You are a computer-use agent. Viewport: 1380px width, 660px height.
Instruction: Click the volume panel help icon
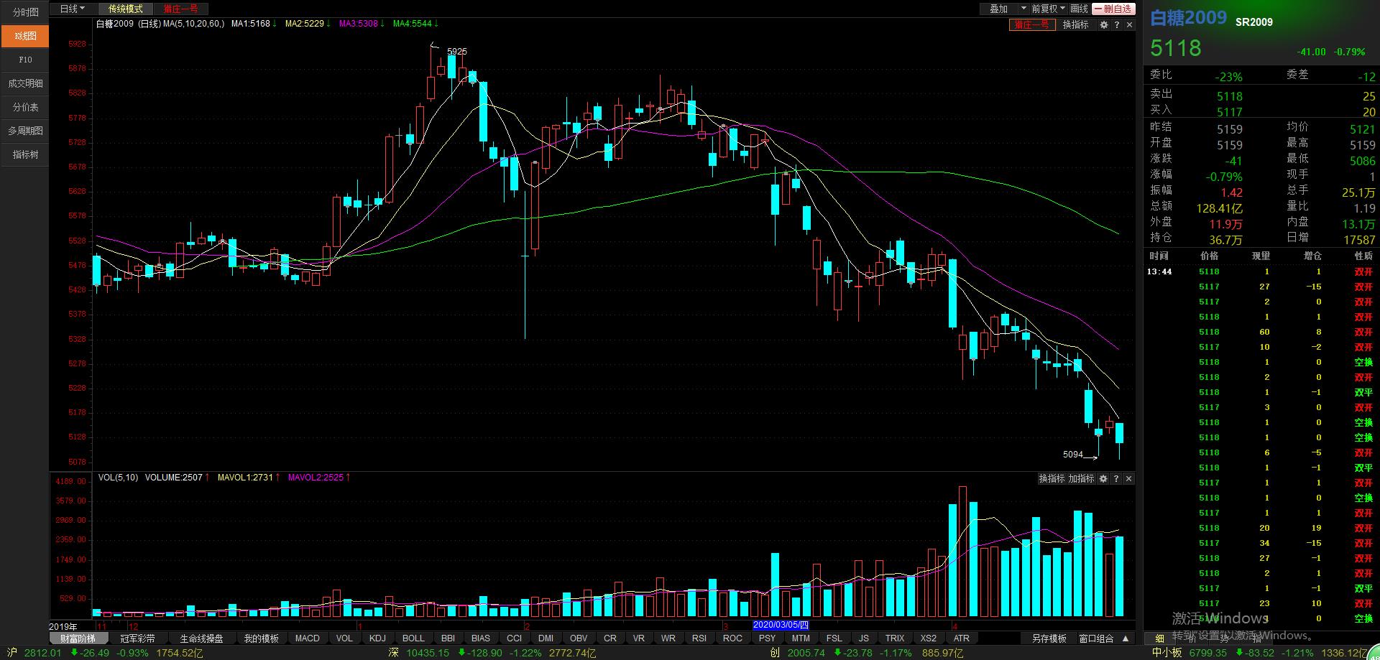pyautogui.click(x=1116, y=478)
